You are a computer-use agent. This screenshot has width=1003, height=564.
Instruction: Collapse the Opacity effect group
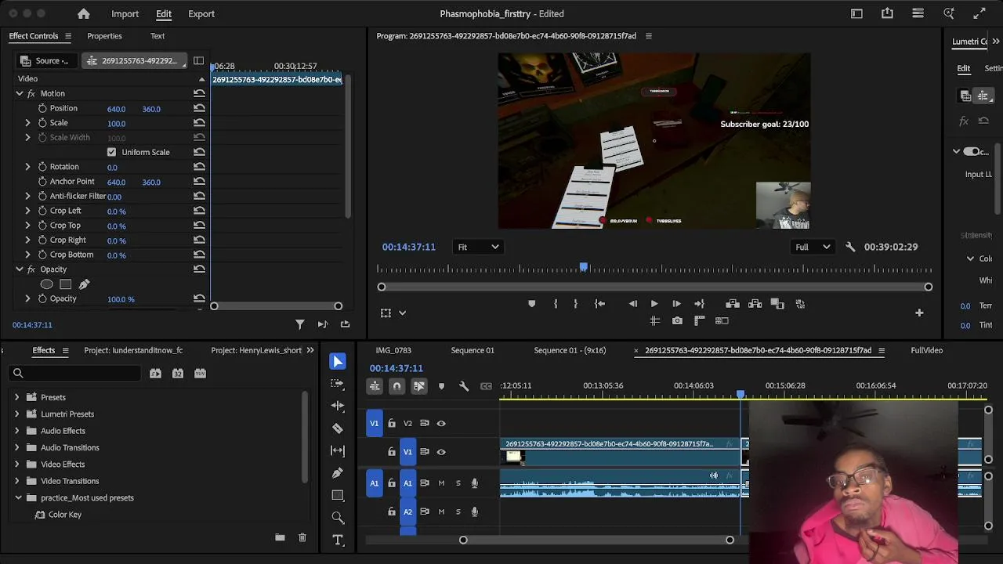(20, 269)
